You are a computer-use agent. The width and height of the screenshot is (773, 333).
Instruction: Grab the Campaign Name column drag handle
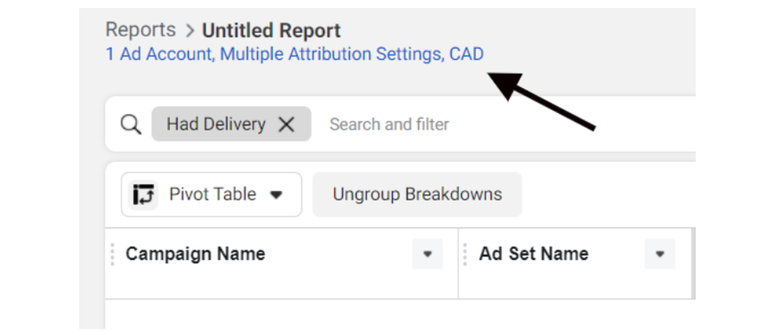(112, 254)
